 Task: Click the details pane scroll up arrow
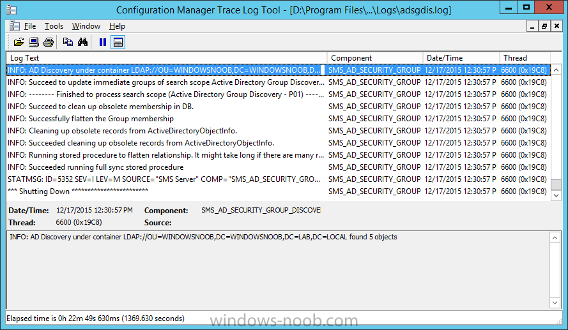(x=555, y=237)
